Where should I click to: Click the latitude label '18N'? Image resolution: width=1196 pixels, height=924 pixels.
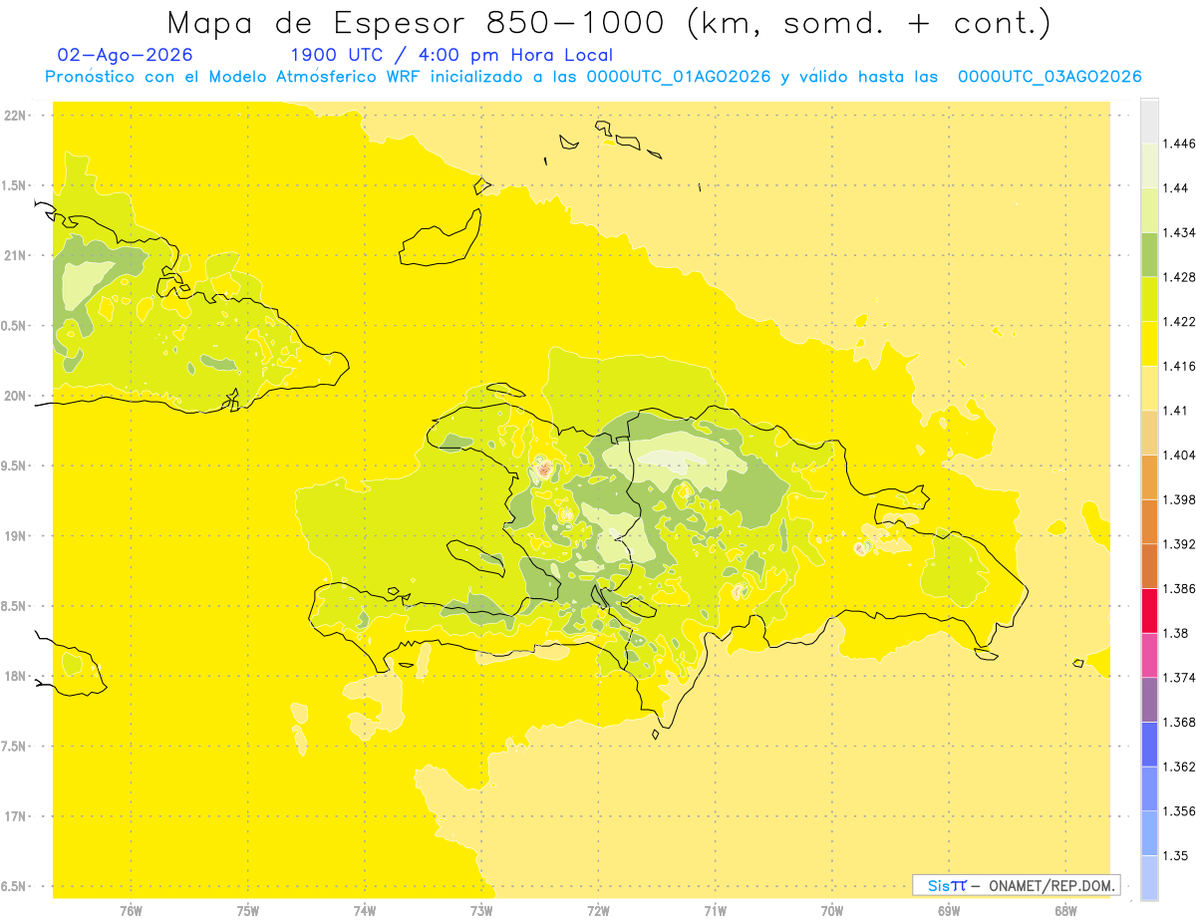point(16,677)
